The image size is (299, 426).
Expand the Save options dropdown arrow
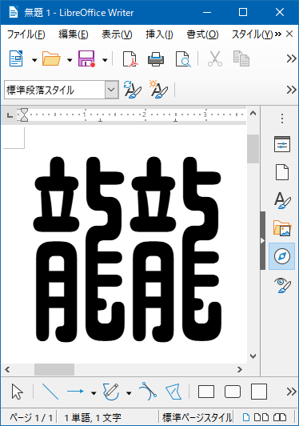point(105,60)
